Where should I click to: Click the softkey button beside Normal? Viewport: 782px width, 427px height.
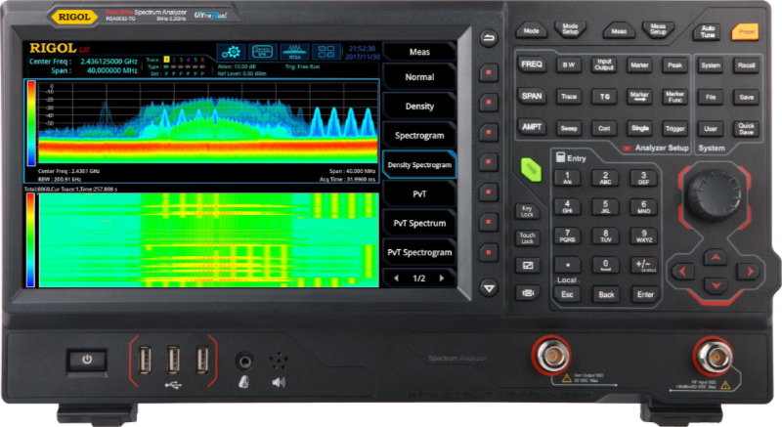(489, 73)
